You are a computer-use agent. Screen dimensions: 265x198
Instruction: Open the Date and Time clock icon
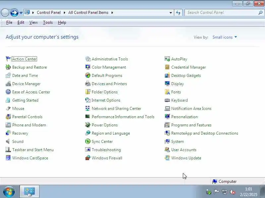pyautogui.click(x=8, y=75)
